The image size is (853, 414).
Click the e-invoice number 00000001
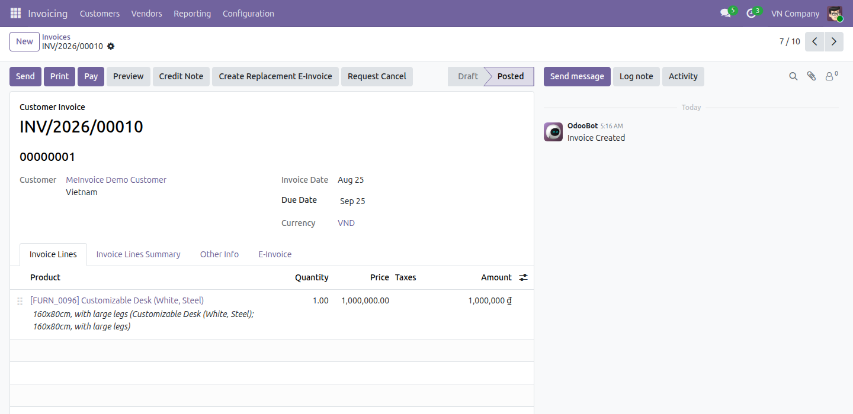coord(47,157)
